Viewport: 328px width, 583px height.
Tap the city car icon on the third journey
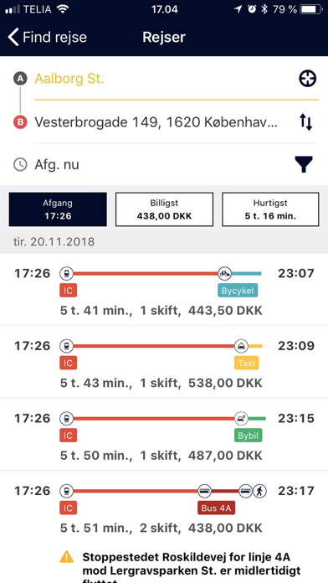[242, 419]
